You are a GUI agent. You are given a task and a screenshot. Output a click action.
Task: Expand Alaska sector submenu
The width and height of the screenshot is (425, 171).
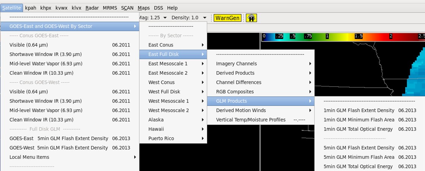[173, 120]
